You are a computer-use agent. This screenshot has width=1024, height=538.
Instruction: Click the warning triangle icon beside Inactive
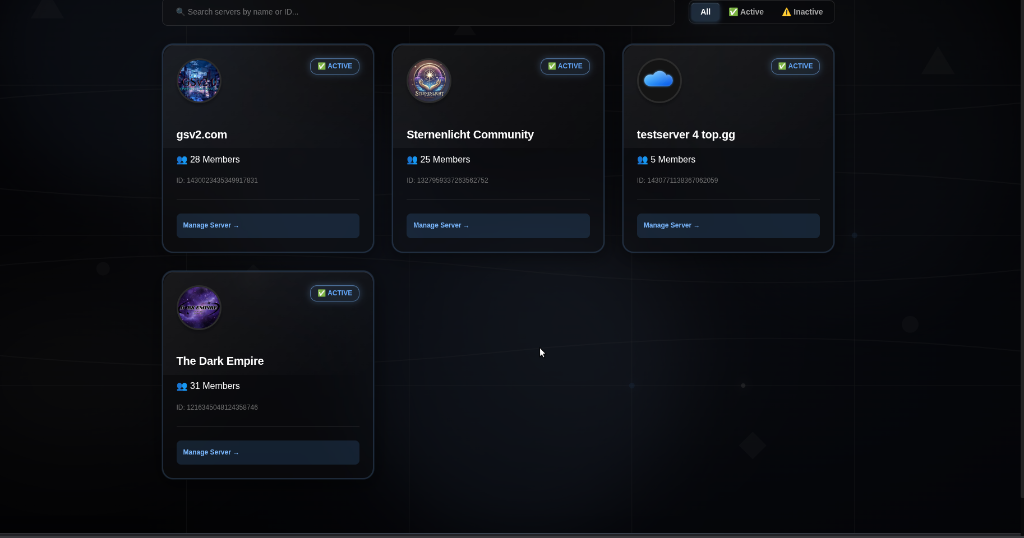pyautogui.click(x=787, y=12)
